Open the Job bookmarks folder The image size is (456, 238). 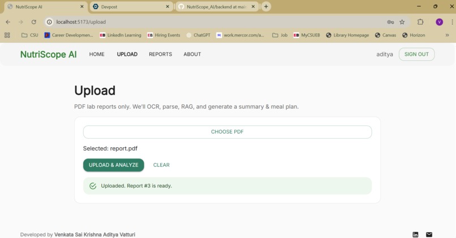click(x=279, y=35)
